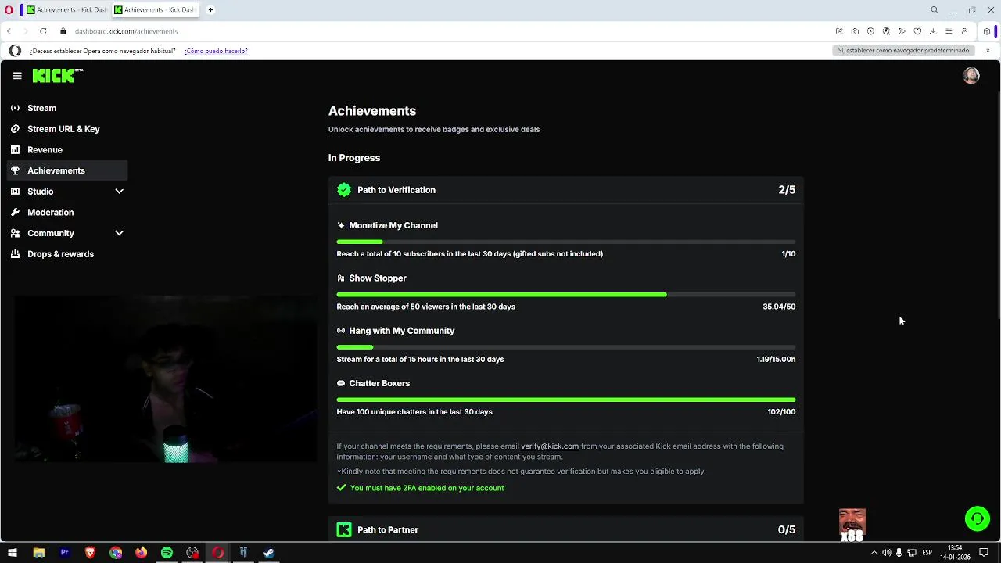
Task: Switch to second Achievements browser tab
Action: tap(154, 10)
